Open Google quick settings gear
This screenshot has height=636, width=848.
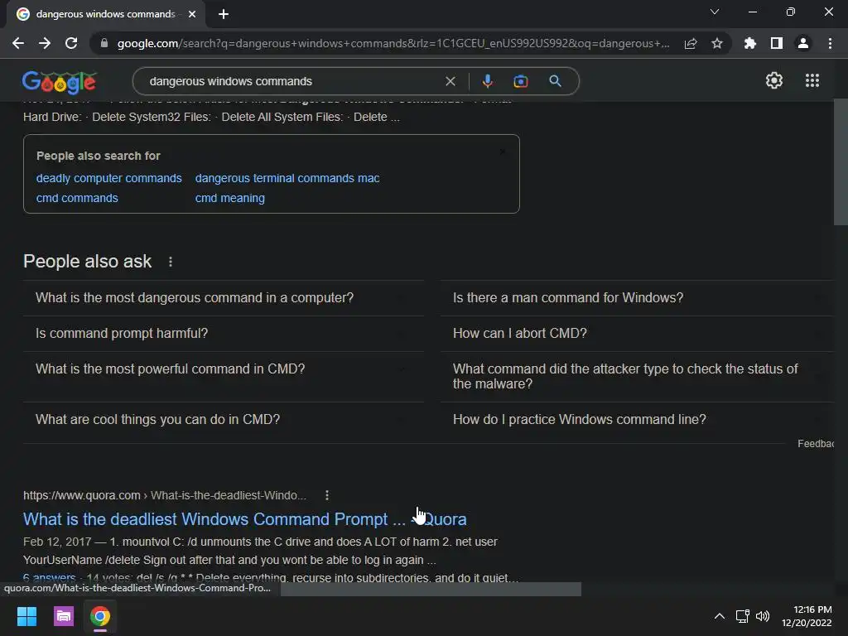[774, 80]
